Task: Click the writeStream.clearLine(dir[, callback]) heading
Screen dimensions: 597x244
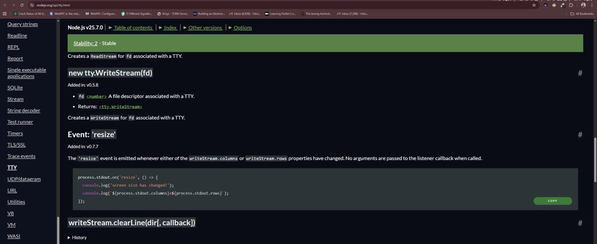Action: pos(132,223)
